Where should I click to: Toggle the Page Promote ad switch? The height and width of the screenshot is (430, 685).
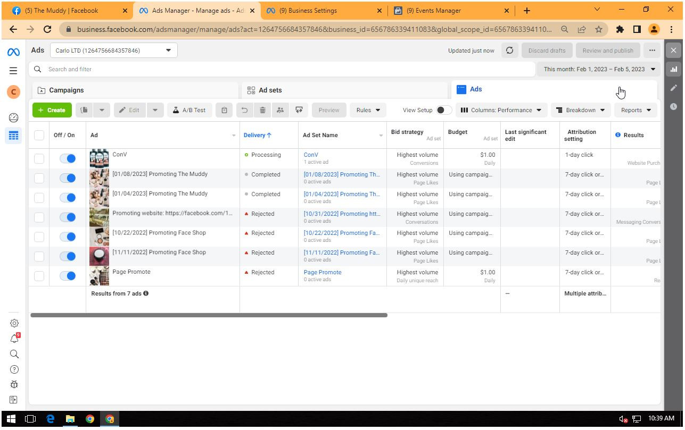click(x=68, y=276)
